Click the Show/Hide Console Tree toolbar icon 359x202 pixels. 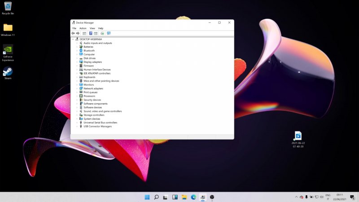point(84,33)
